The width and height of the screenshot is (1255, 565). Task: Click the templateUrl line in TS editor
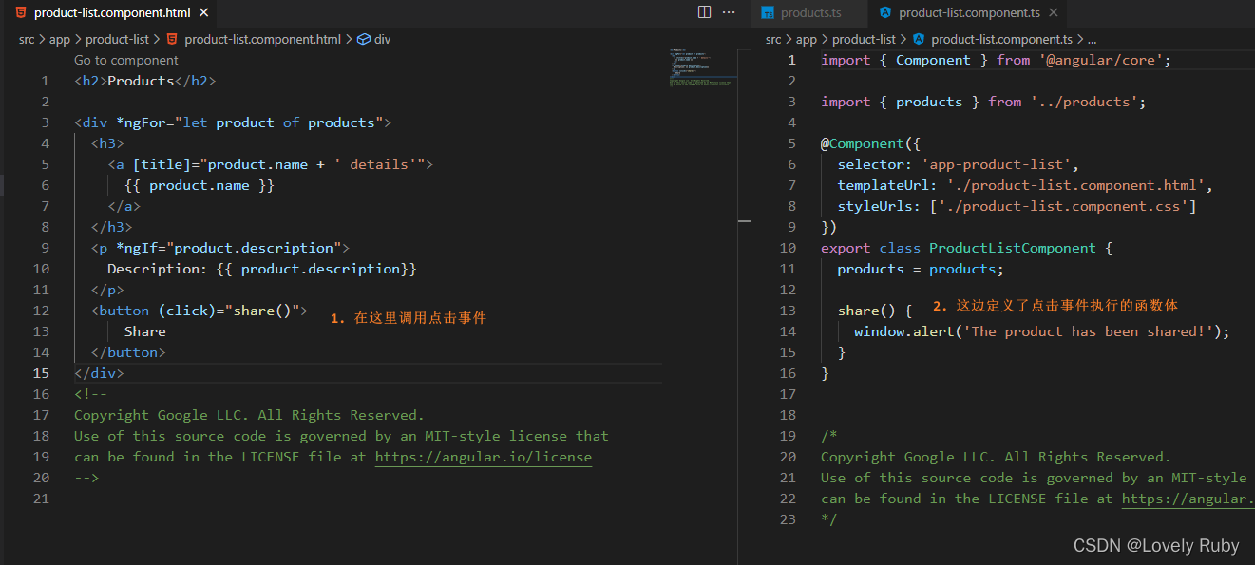pos(1026,185)
